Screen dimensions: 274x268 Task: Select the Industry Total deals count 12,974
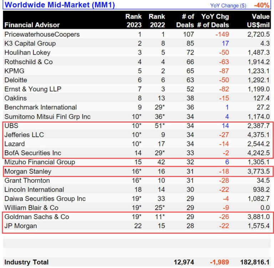click(184, 262)
